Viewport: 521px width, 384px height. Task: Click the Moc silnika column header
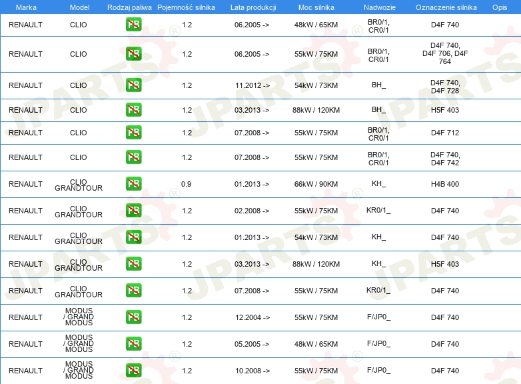point(316,7)
